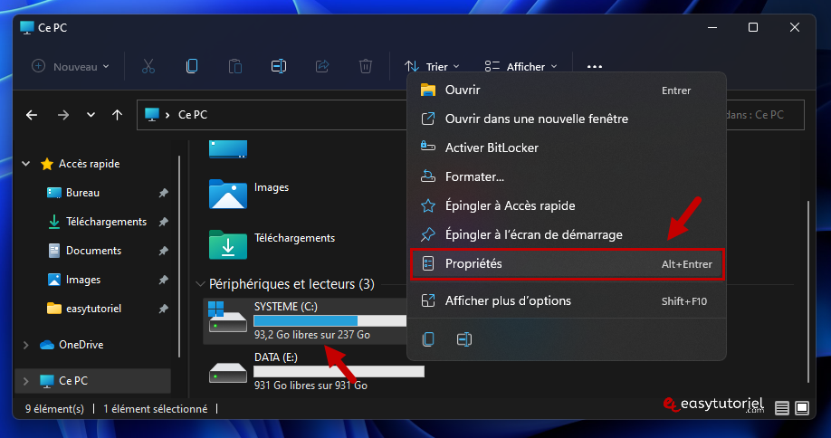
Task: Click the search box for Ce PC
Action: tap(763, 115)
